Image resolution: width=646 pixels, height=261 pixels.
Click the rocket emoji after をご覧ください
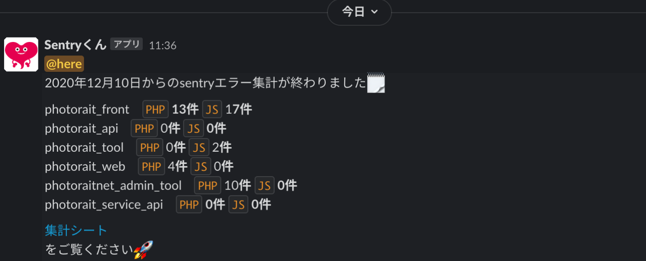pyautogui.click(x=144, y=250)
